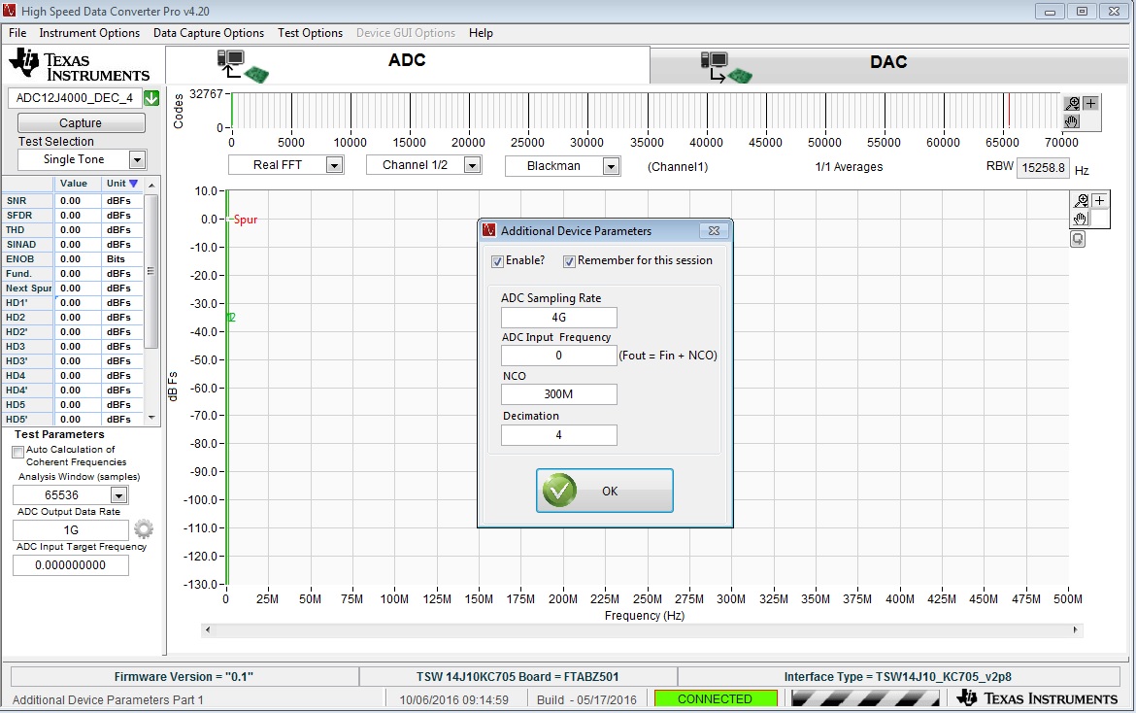This screenshot has width=1136, height=713.
Task: Open the Channel 1/2 dropdown
Action: click(472, 165)
